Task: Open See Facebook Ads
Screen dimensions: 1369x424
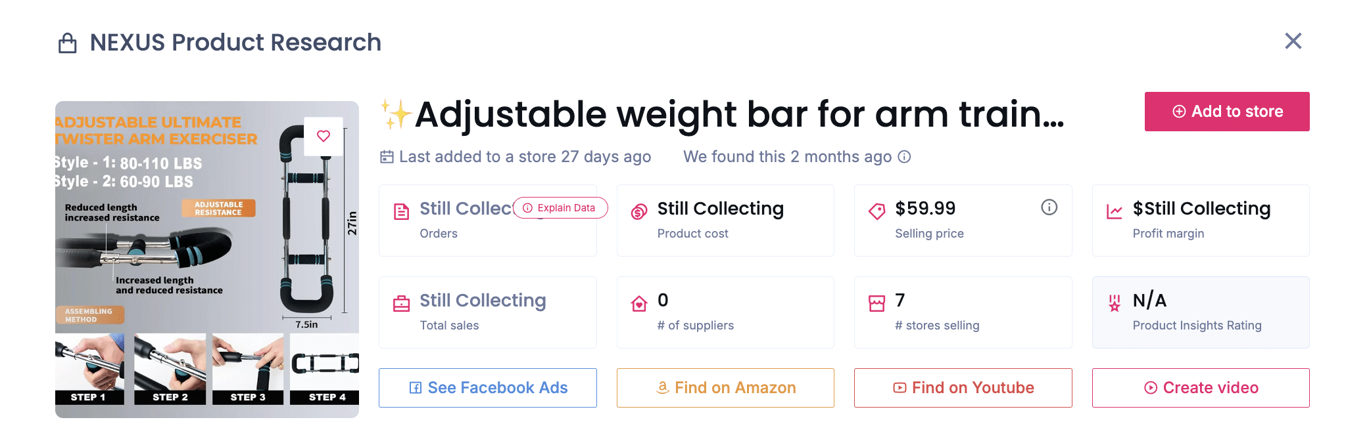Action: [488, 388]
